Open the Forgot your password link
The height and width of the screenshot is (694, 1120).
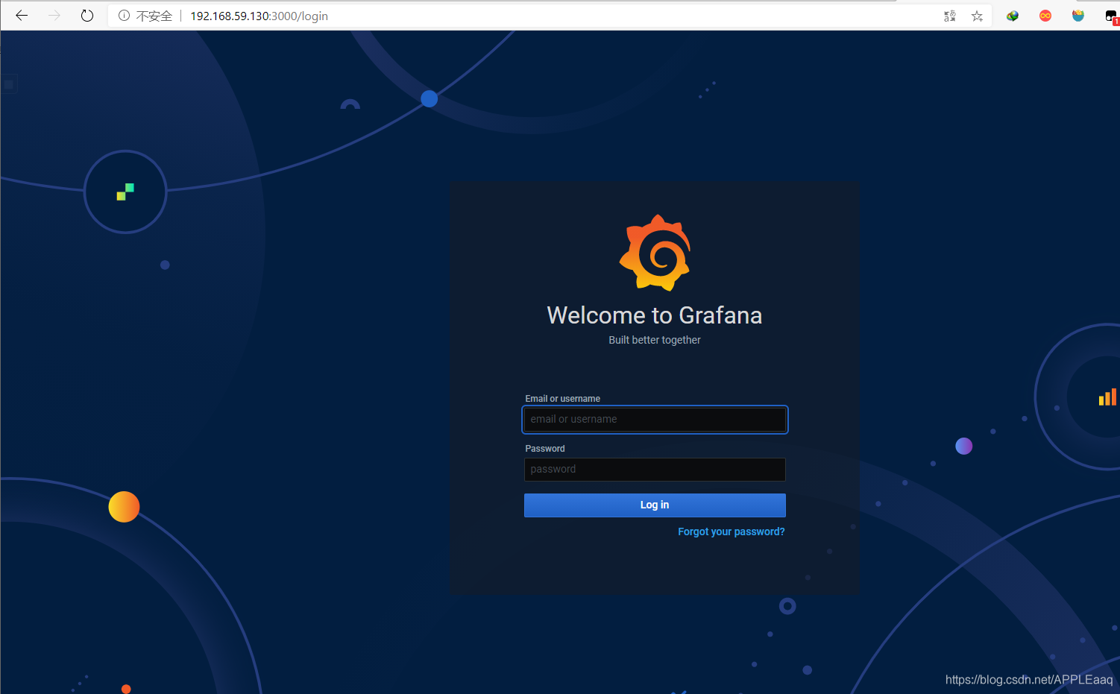tap(731, 531)
